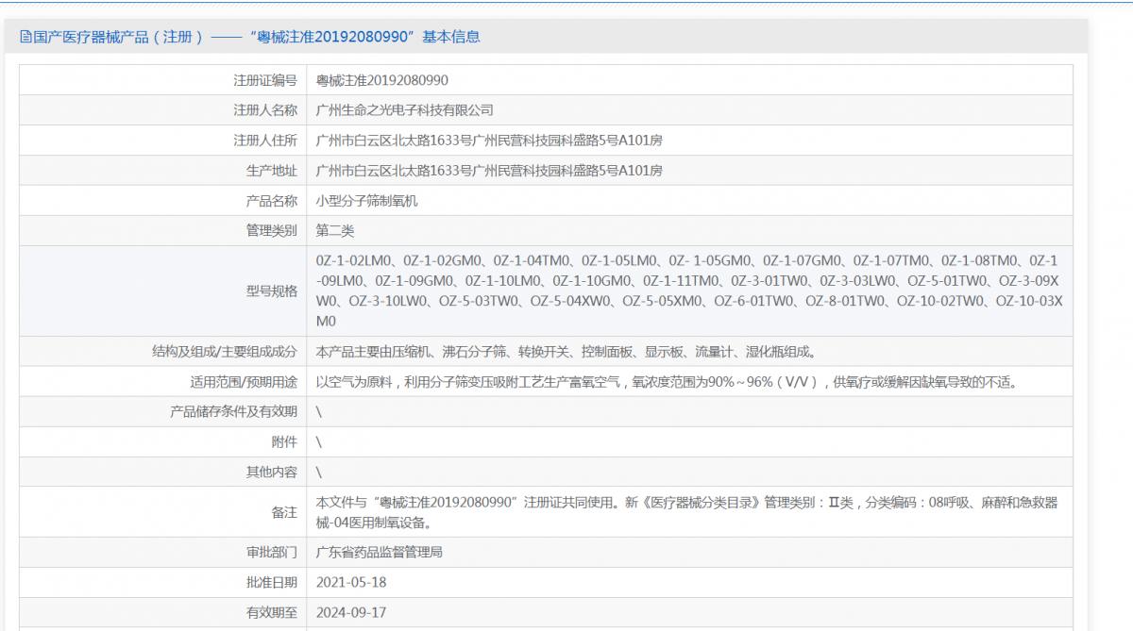Select approving authority 广东省药品监督管理局

click(x=380, y=552)
